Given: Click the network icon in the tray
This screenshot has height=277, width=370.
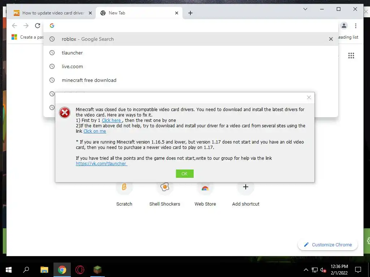Looking at the screenshot, I should click(315, 270).
